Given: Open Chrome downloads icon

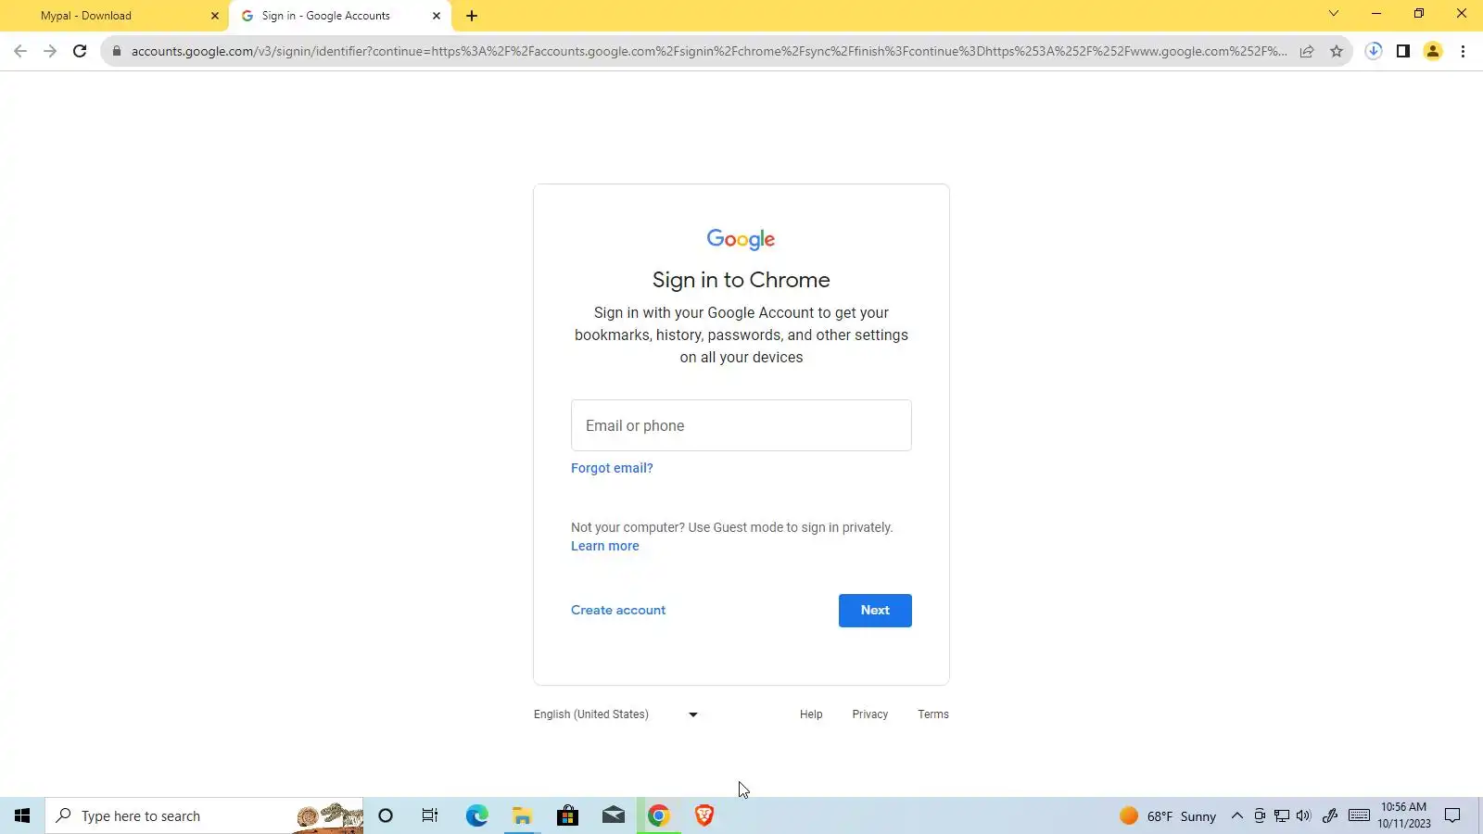Looking at the screenshot, I should (1374, 51).
